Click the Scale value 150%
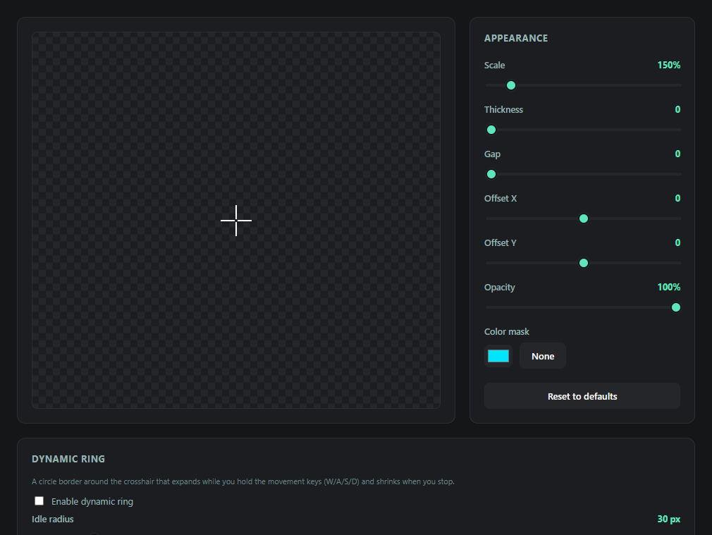The height and width of the screenshot is (535, 712). 669,65
